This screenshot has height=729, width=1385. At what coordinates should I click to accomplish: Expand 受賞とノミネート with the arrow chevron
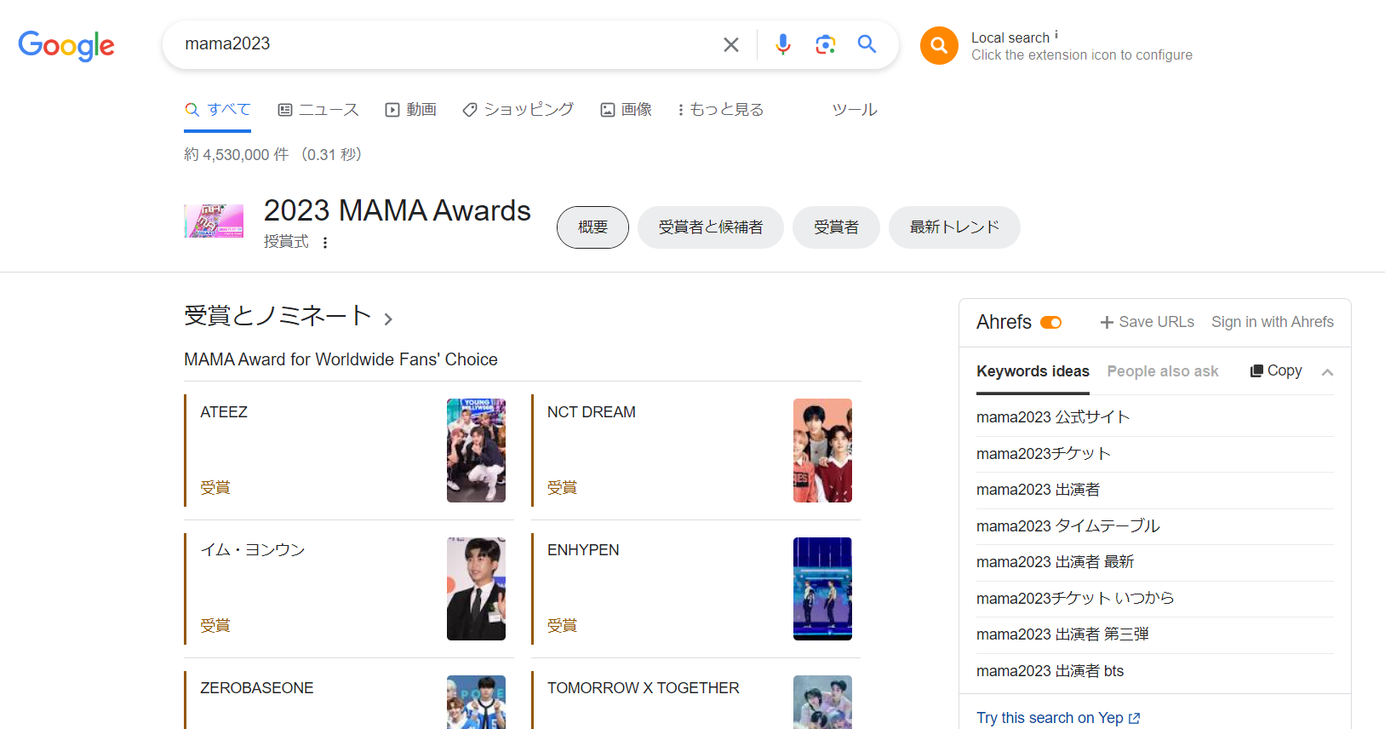[x=388, y=319]
